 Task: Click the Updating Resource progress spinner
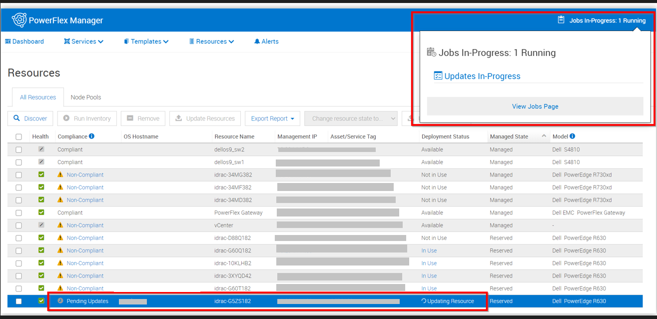point(424,300)
